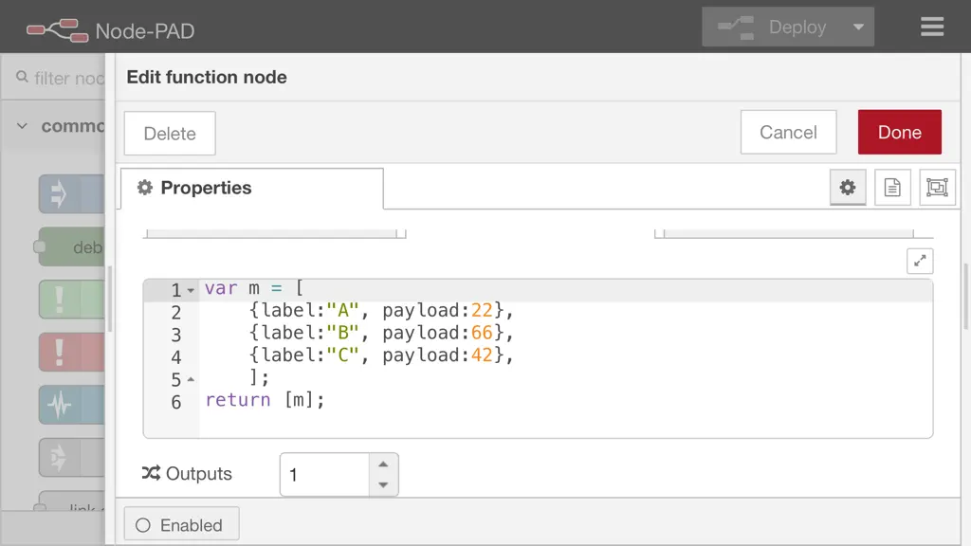Open the hamburger main menu

[931, 27]
